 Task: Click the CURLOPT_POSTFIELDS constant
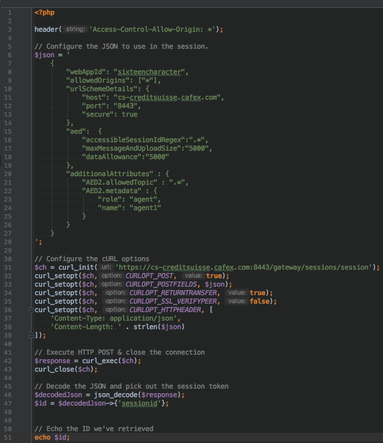point(161,284)
